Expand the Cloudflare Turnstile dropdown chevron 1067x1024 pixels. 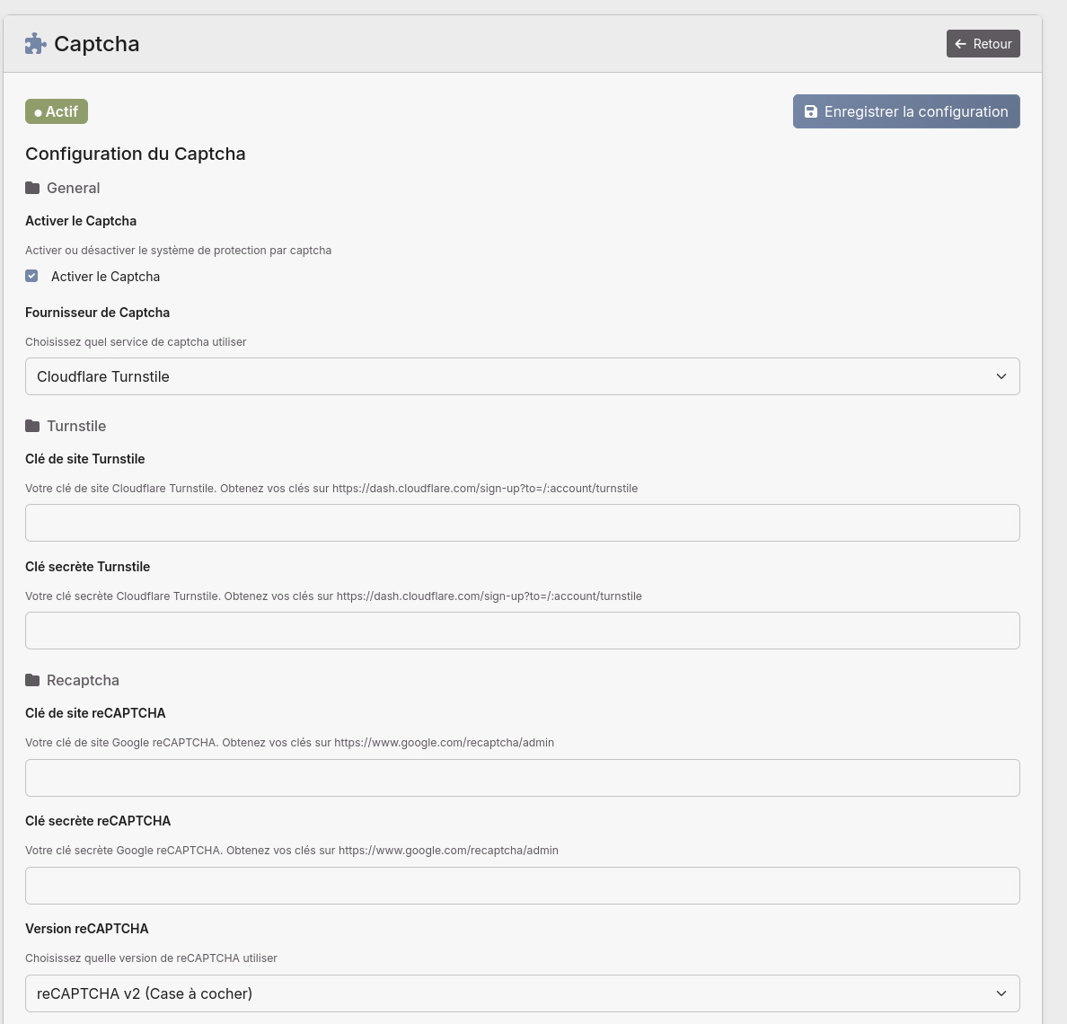click(1001, 376)
